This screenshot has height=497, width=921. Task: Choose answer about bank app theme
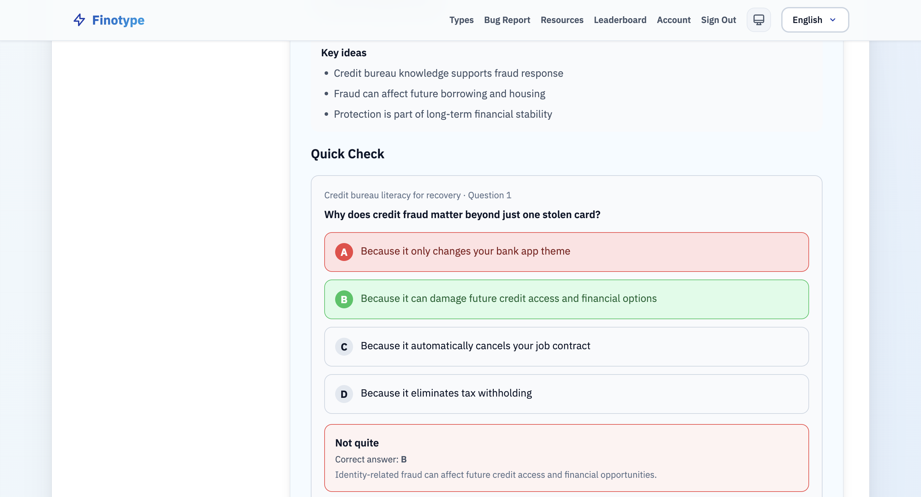(465, 251)
